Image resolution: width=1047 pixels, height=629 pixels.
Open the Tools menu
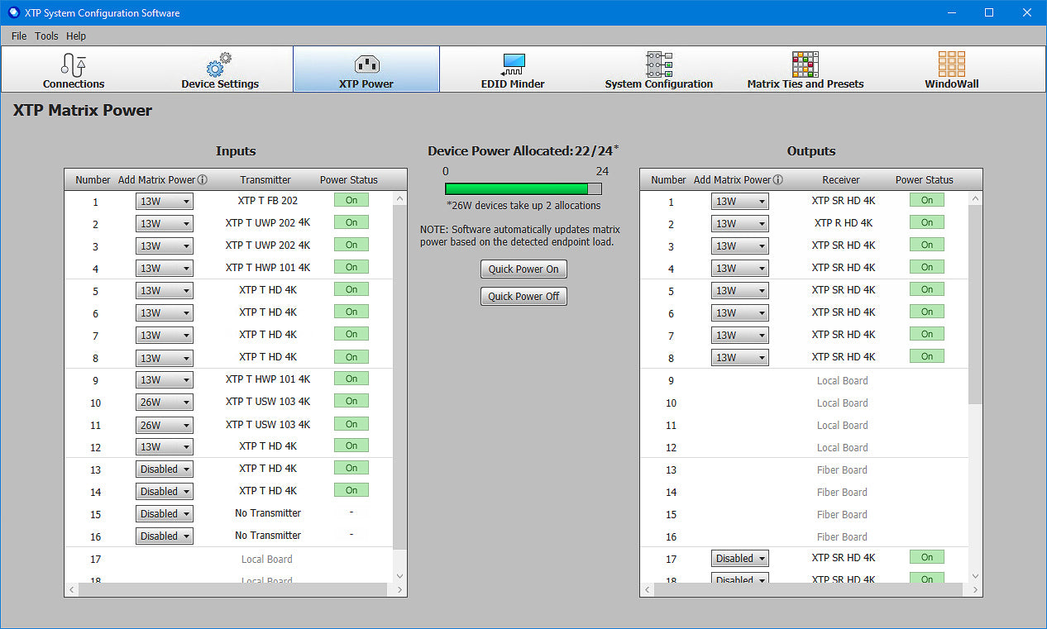(46, 36)
